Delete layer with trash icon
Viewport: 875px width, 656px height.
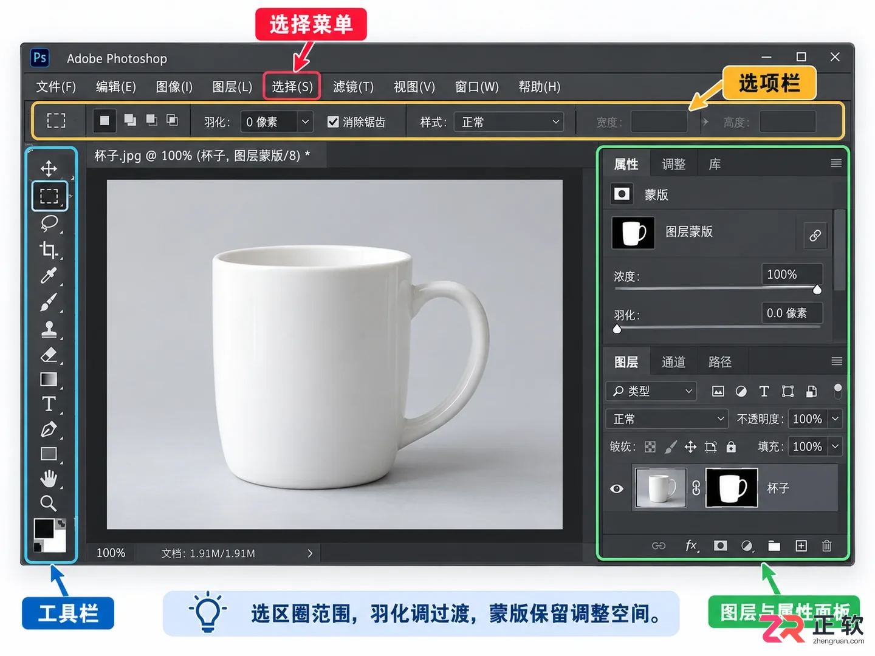827,545
